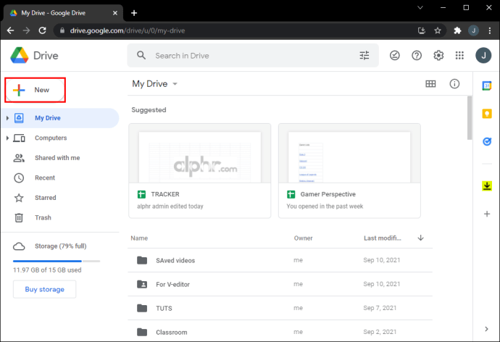Reload the Drive page
This screenshot has height=342, width=500.
point(42,30)
